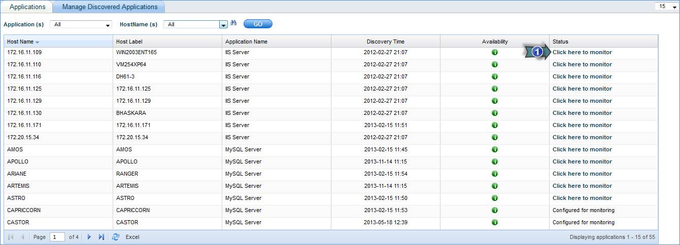Click here to monitor for ASTRO

[x=582, y=198]
